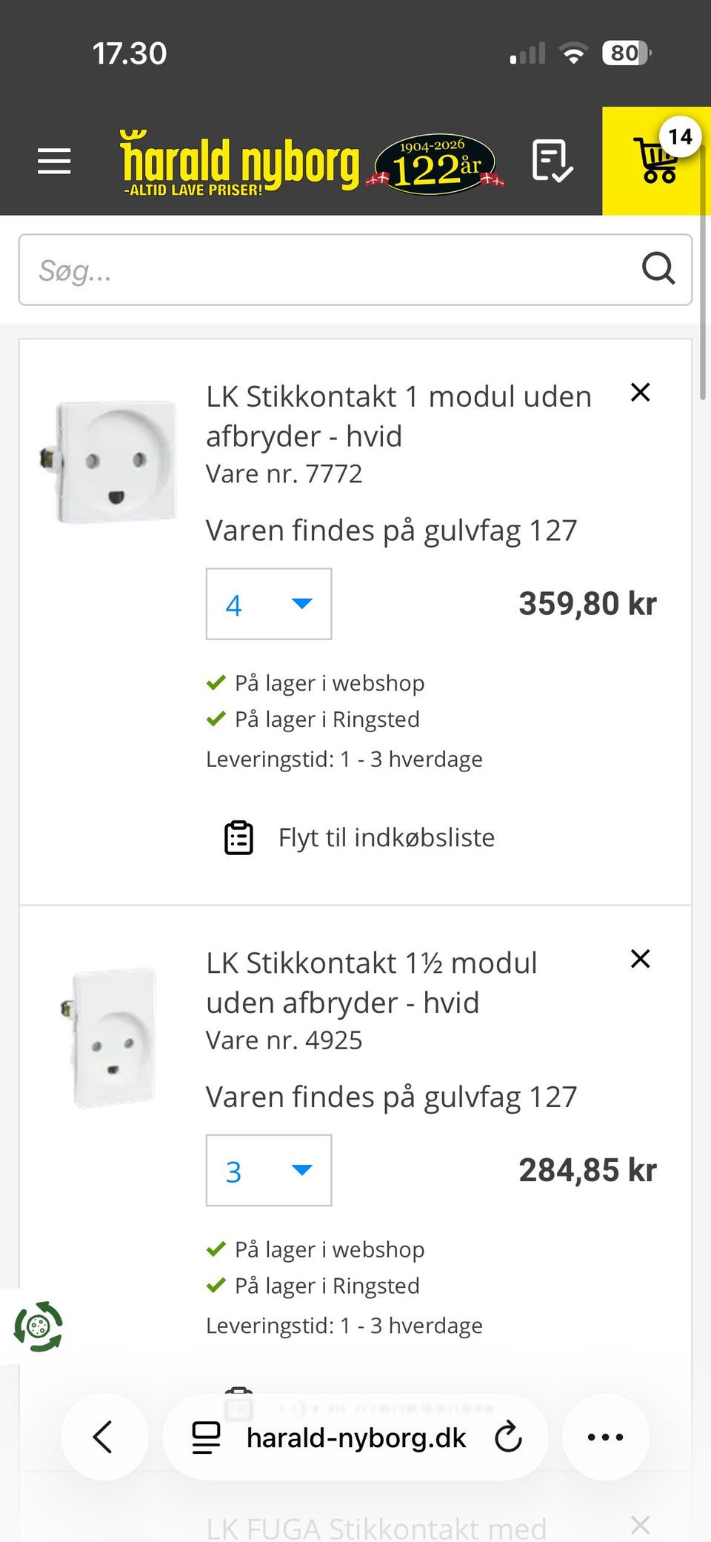The image size is (711, 1542).
Task: Click the Harald Nyborg logo
Action: click(x=238, y=163)
